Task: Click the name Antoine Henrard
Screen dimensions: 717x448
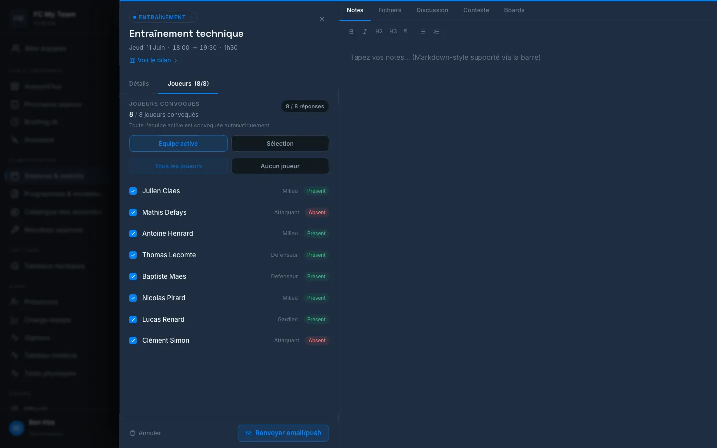Action: (x=167, y=234)
